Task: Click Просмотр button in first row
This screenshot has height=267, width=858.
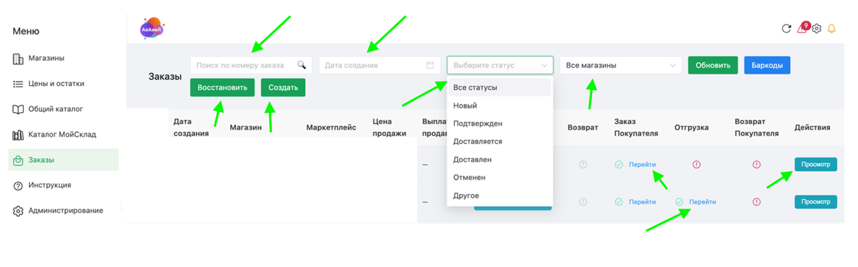Action: click(x=815, y=164)
